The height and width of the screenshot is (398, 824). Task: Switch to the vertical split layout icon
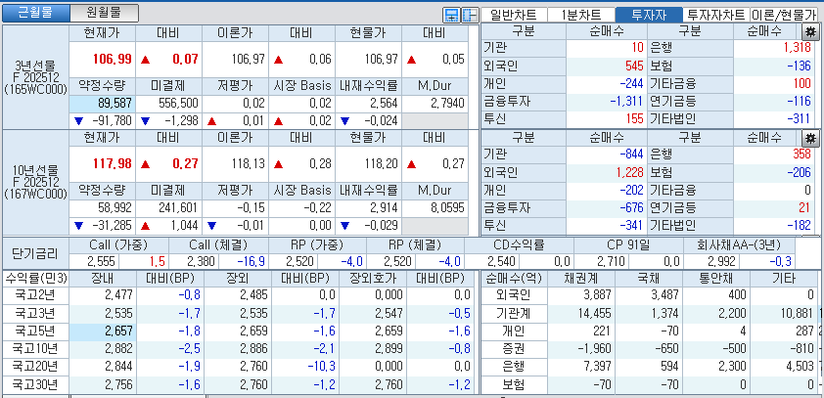(469, 15)
